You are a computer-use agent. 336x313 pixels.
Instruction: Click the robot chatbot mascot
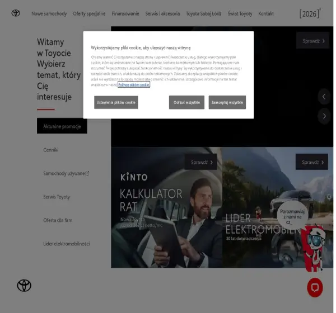coord(314,248)
